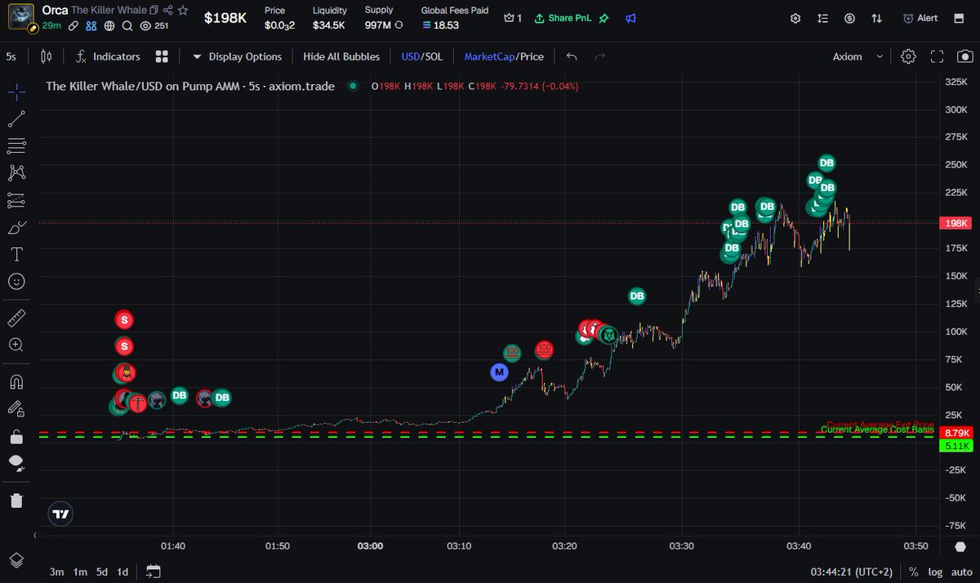Select the 3m date range
The image size is (980, 583).
[56, 572]
